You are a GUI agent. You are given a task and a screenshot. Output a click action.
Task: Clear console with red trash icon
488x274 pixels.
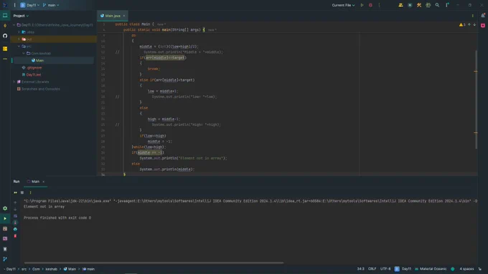15,236
